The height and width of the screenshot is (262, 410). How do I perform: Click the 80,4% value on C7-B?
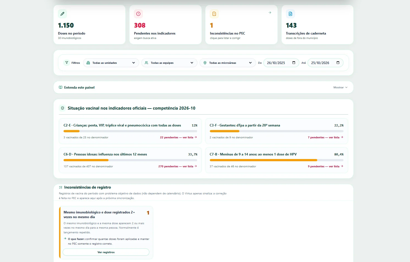click(x=339, y=154)
